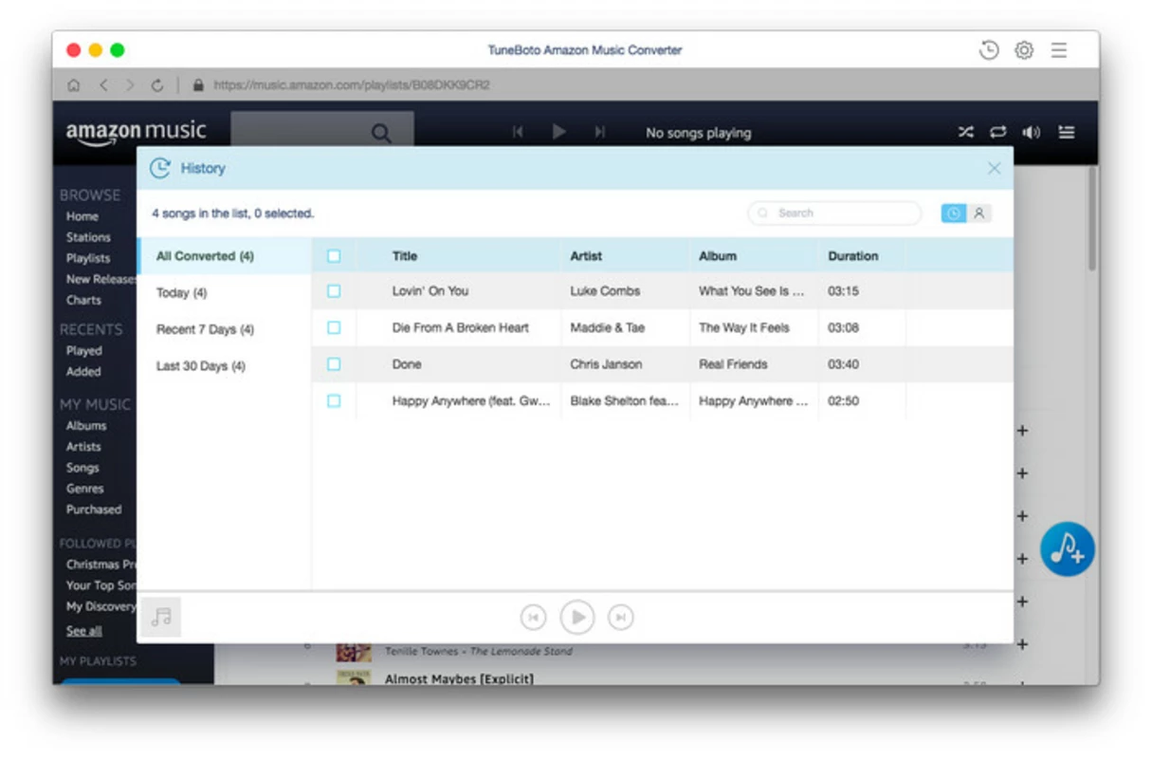Select All Converted (4) filter
Image resolution: width=1152 pixels, height=759 pixels.
[x=224, y=256]
